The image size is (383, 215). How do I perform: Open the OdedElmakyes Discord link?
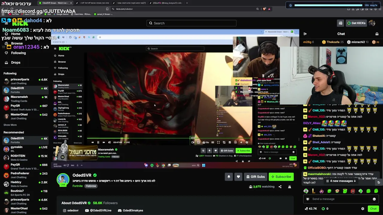tap(130, 211)
